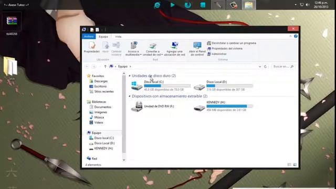Open the media player taskbar icon

(x=173, y=5)
